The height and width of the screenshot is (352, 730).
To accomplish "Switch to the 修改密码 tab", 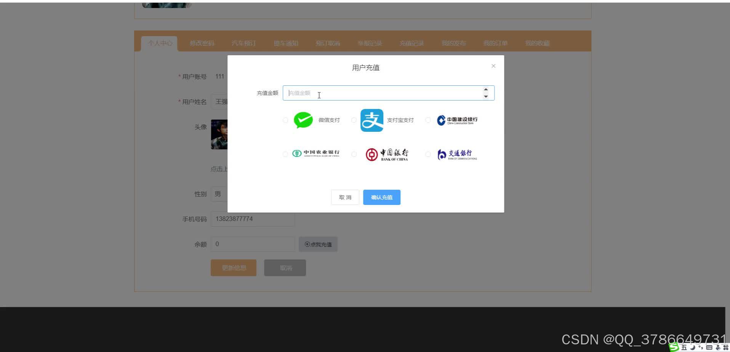I will click(x=202, y=43).
